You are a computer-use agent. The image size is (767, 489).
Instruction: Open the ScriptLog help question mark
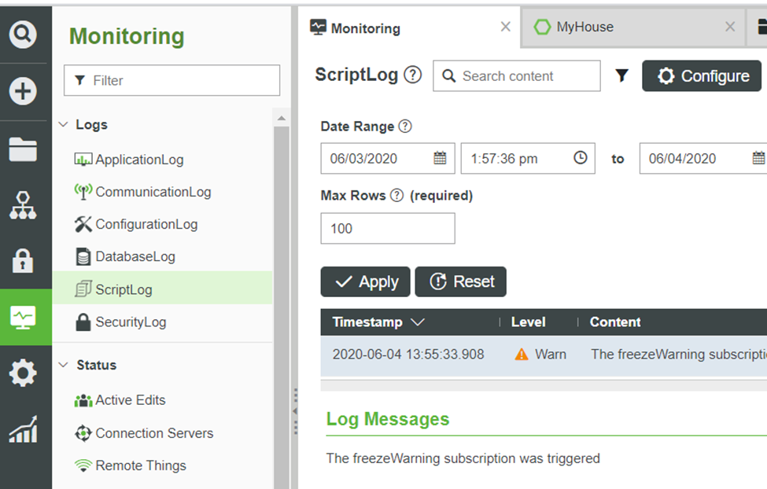[x=412, y=74]
